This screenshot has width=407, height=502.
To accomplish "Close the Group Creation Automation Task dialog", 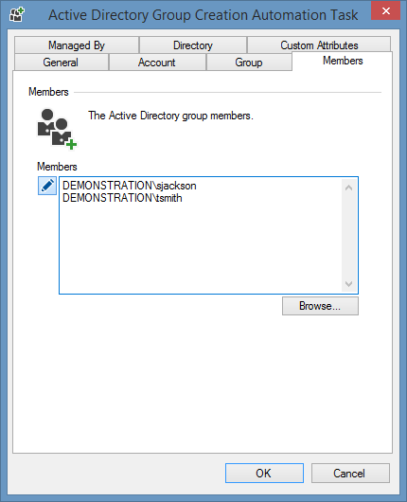I will (x=385, y=10).
